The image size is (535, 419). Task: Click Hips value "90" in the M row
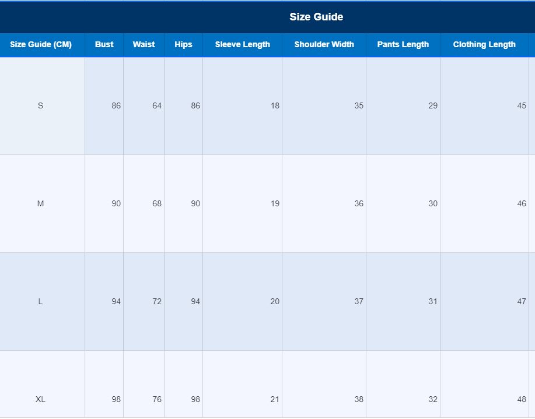[x=195, y=203]
